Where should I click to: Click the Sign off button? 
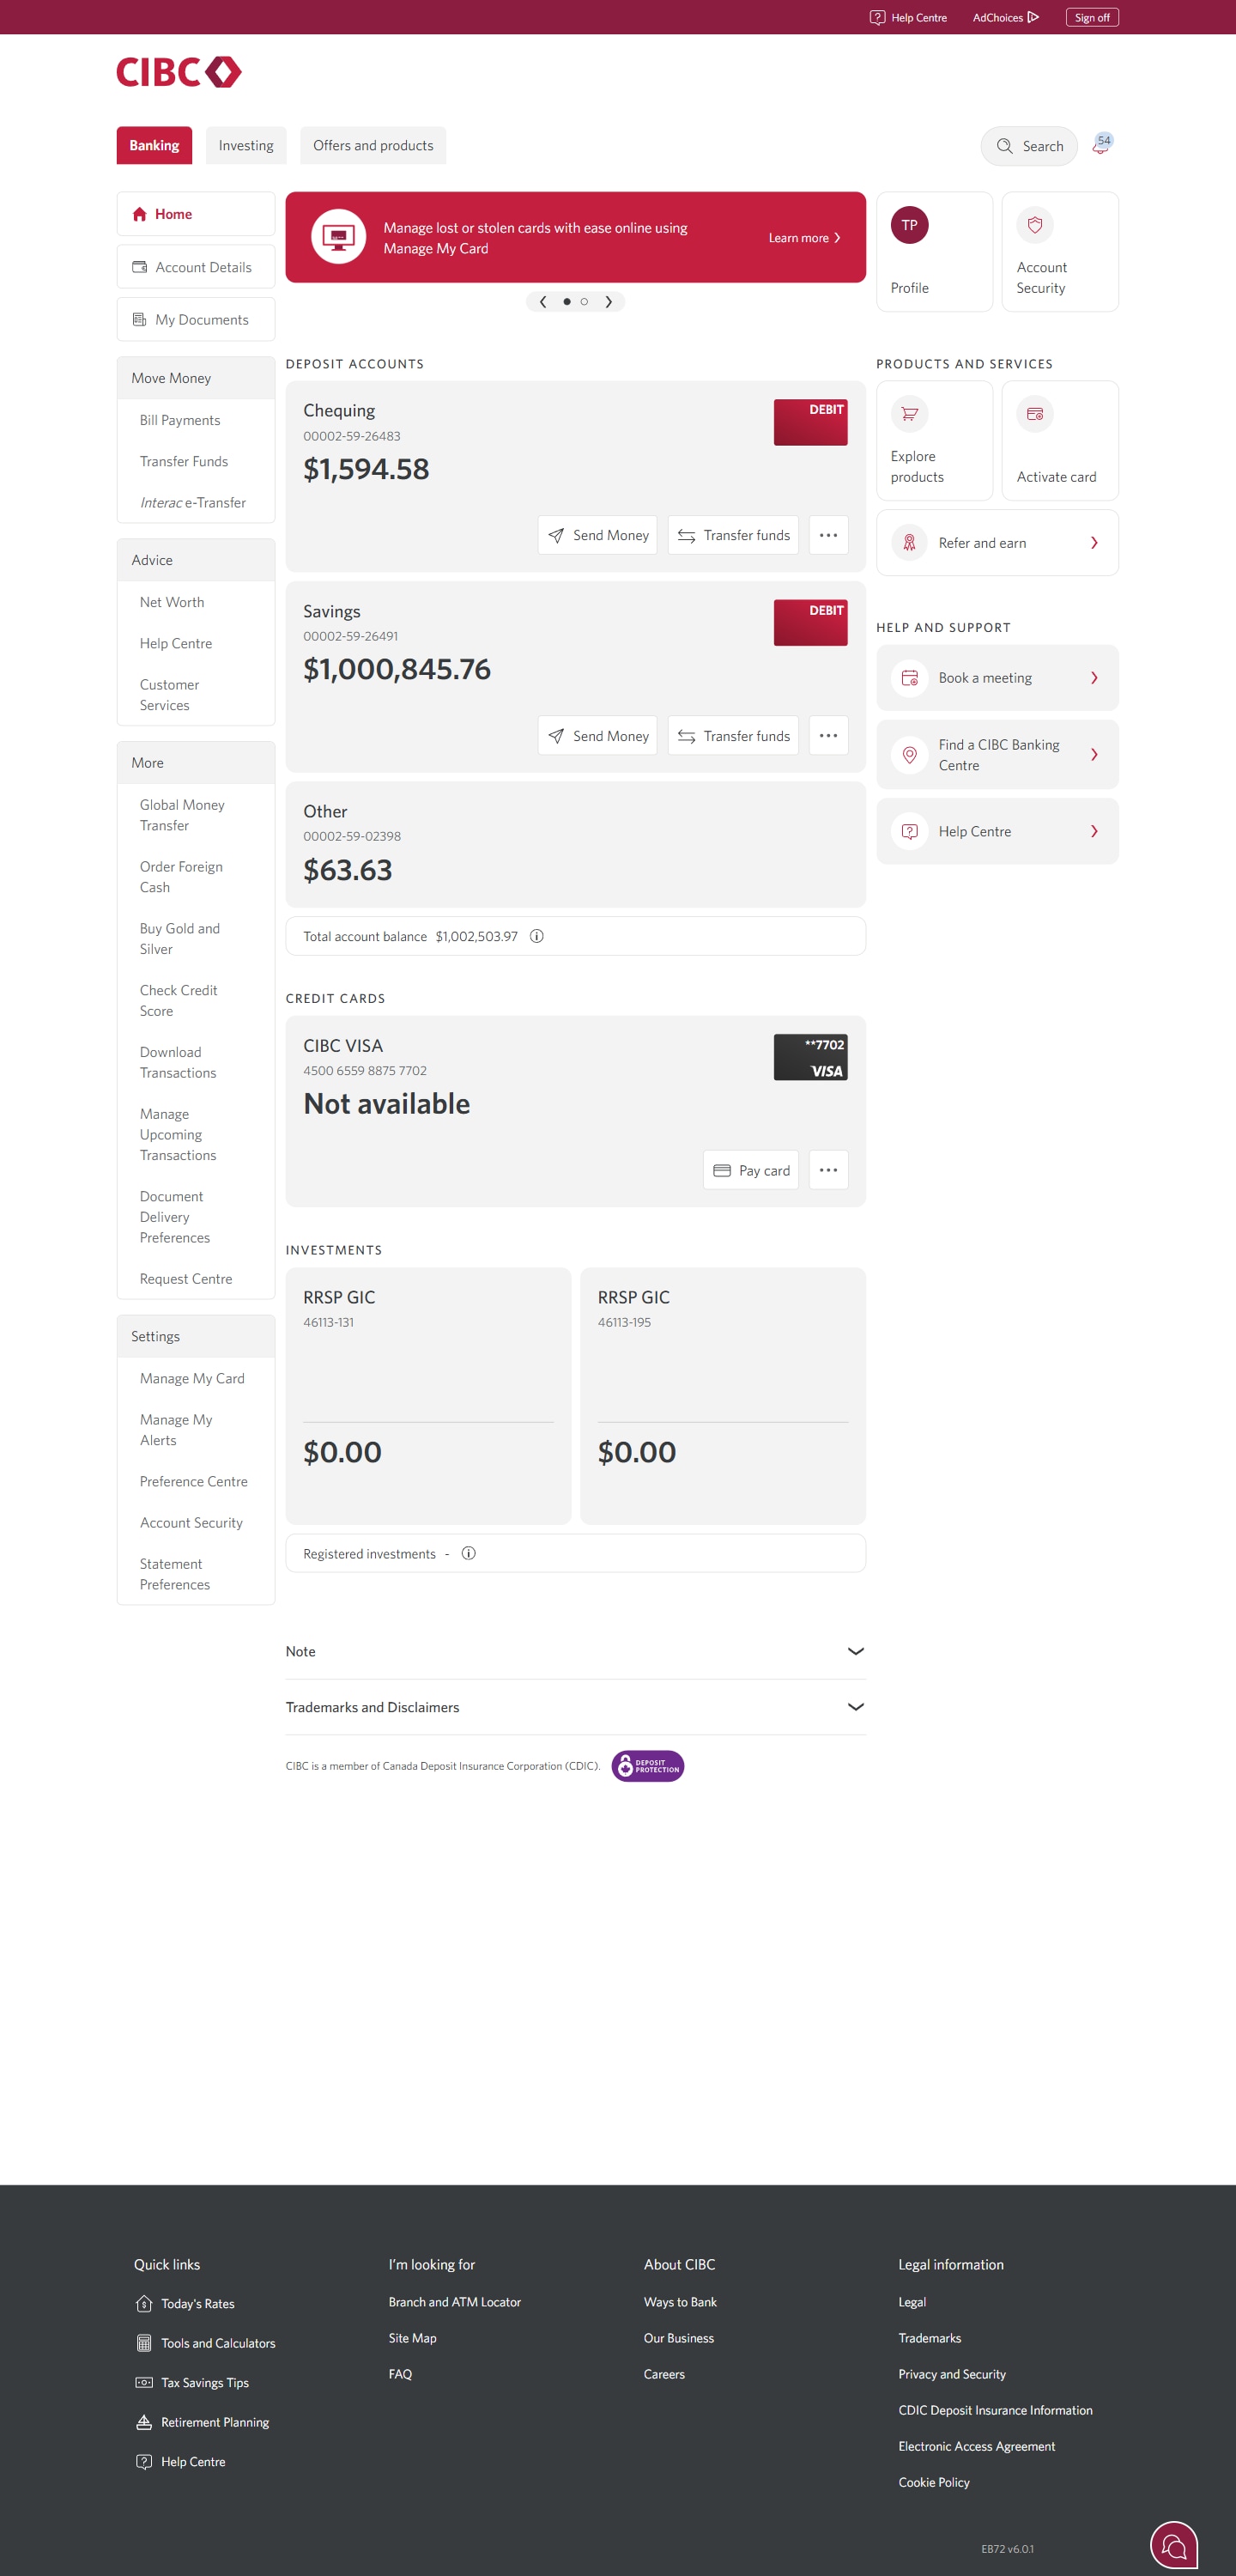(x=1092, y=17)
